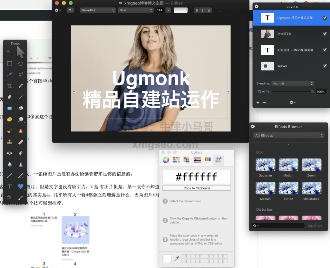Select the Type tool in Tools
Viewport: 330px width, 268px height.
pos(9,187)
